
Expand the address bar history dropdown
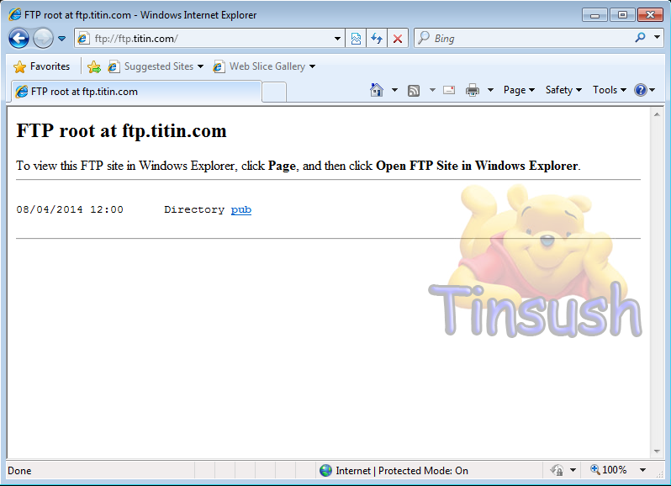click(x=338, y=39)
